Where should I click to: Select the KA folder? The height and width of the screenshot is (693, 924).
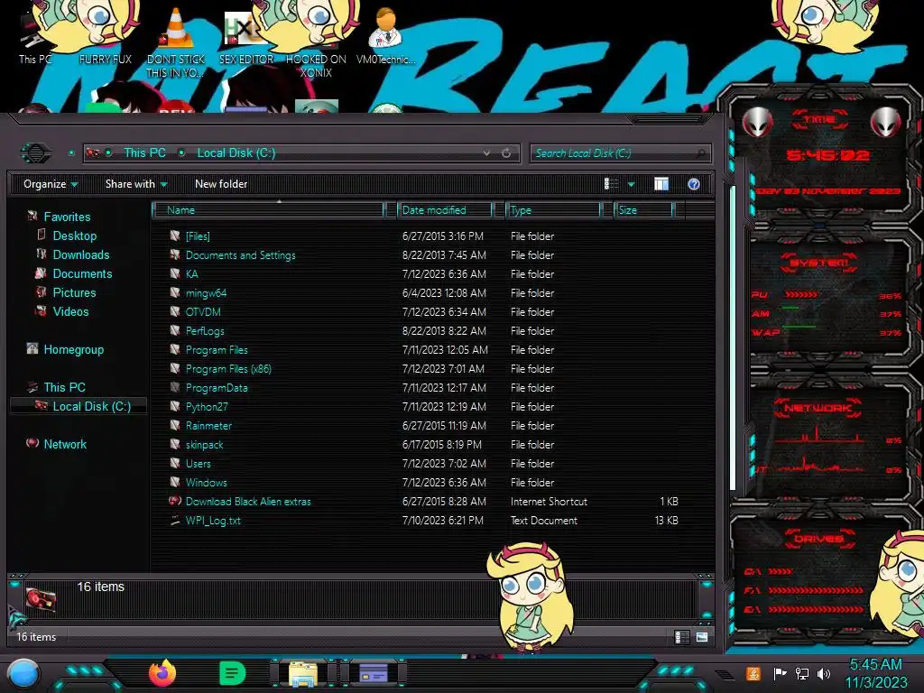(x=191, y=274)
